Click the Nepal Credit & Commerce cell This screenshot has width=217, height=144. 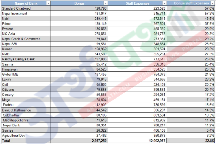click(x=26, y=39)
